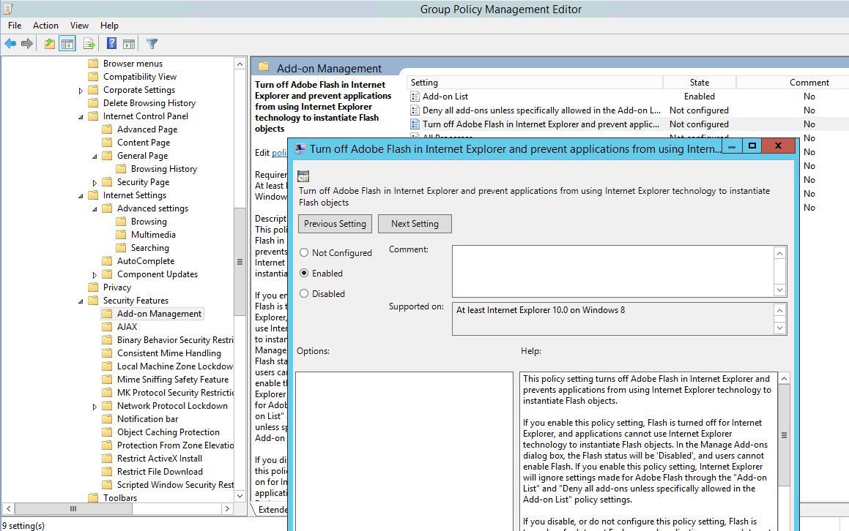Image resolution: width=849 pixels, height=531 pixels.
Task: Toggle the Show/Hide Action Pane icon
Action: pos(129,44)
